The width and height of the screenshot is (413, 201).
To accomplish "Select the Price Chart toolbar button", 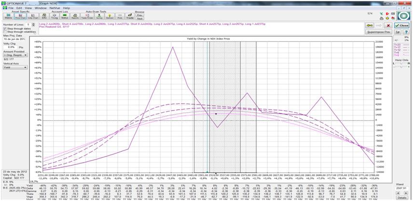I will click(20, 17).
